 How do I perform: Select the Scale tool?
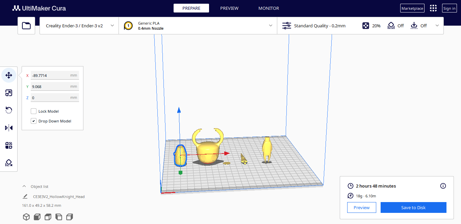pos(9,93)
